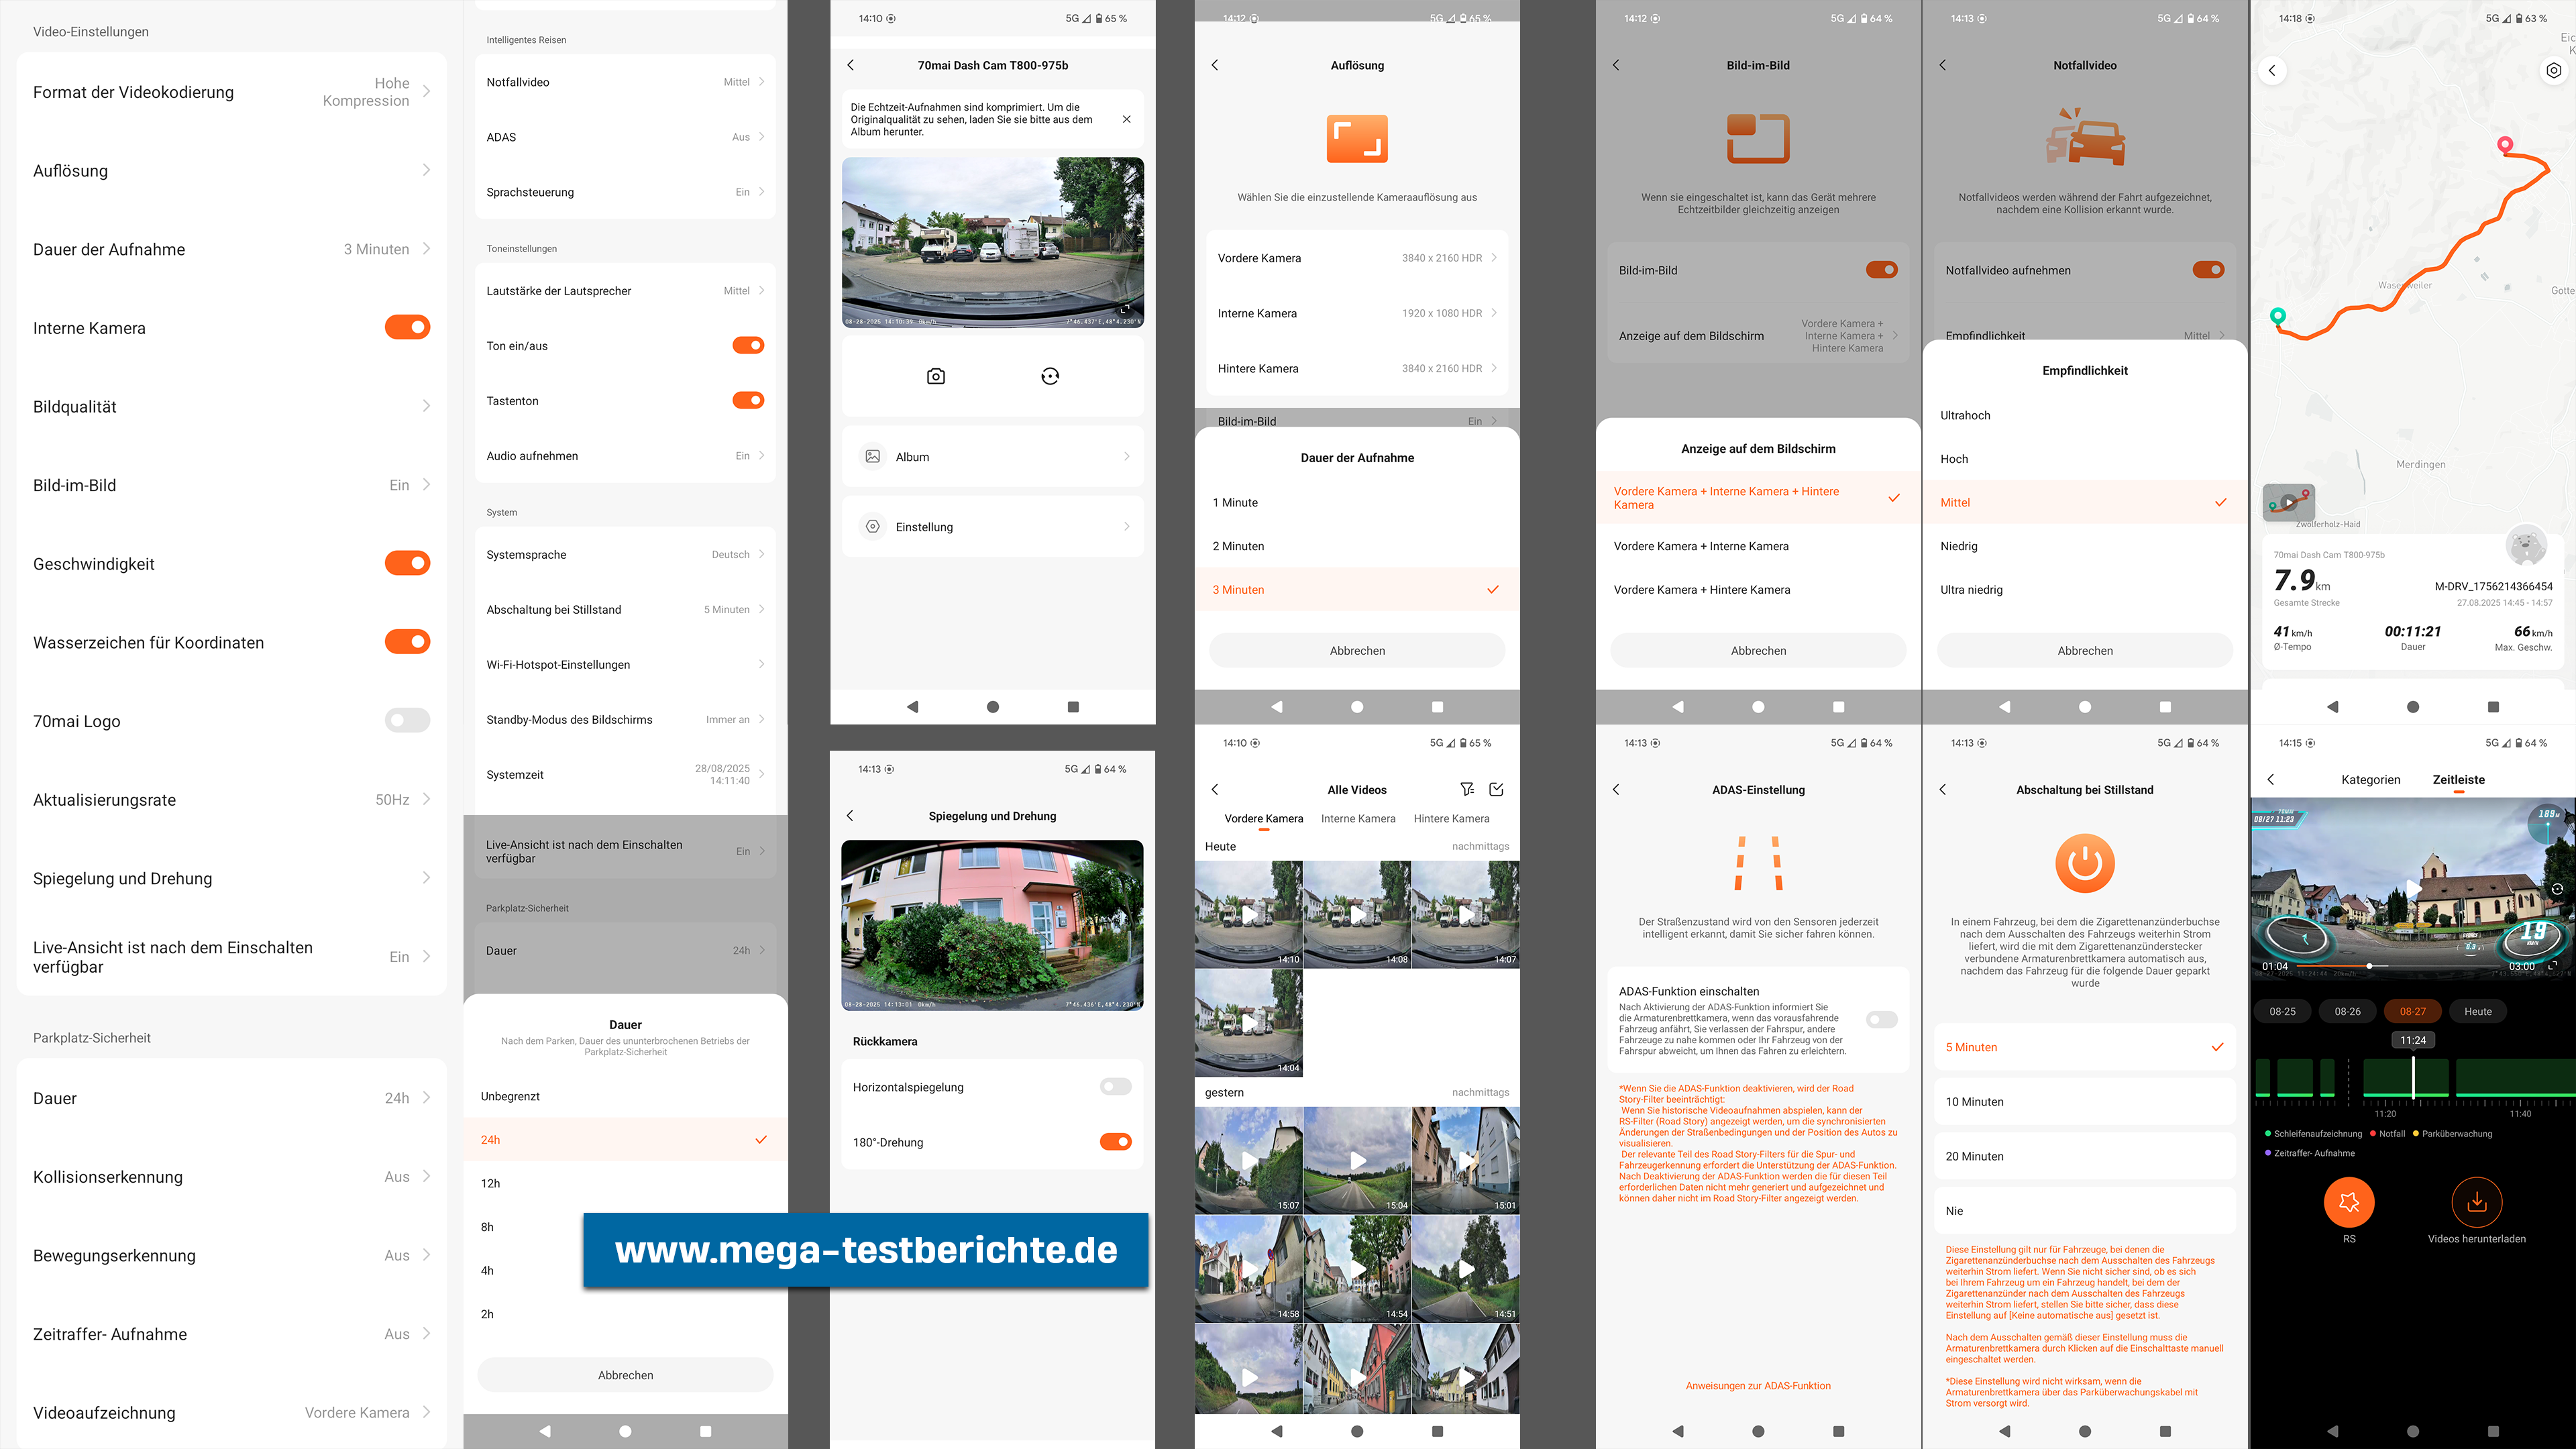Go back from the Auflösung screen
2576x1449 pixels.
1215,65
